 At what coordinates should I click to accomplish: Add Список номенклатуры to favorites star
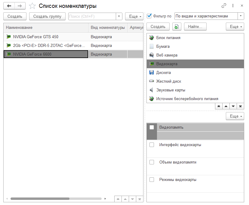point(32,6)
